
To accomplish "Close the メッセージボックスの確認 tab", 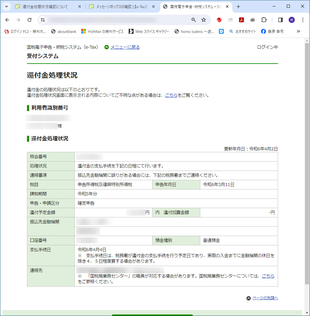I will click(x=153, y=7).
